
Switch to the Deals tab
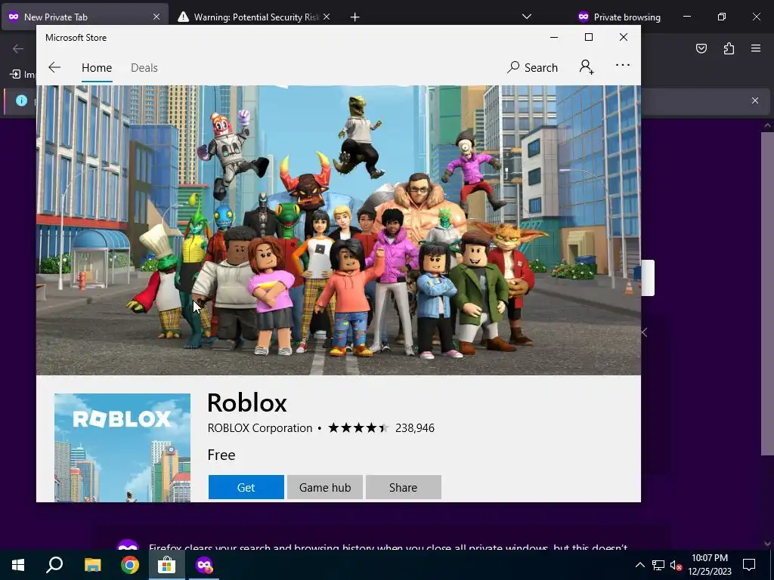pos(144,67)
